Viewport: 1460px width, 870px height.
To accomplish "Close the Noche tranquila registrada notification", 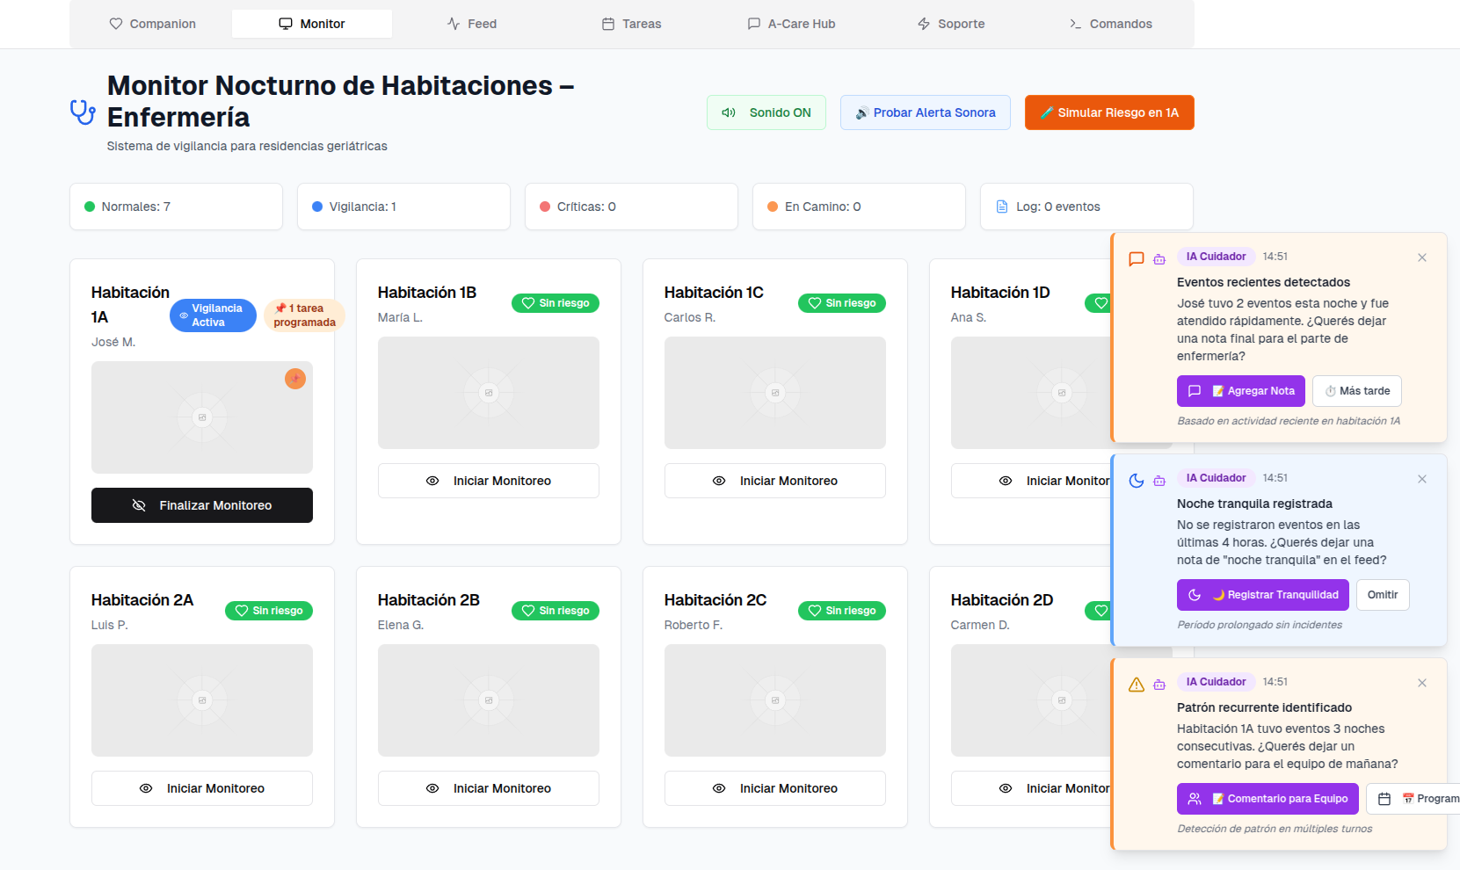I will (x=1421, y=479).
